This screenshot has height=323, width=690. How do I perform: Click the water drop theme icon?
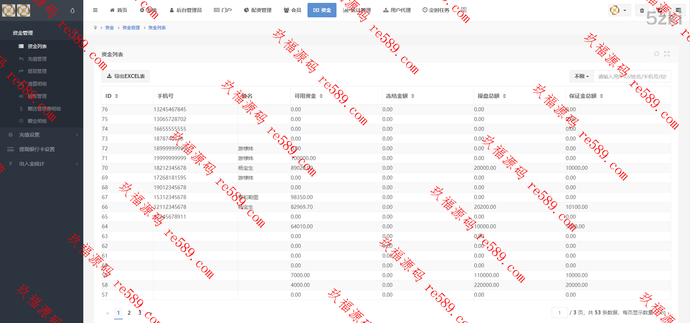[x=72, y=10]
